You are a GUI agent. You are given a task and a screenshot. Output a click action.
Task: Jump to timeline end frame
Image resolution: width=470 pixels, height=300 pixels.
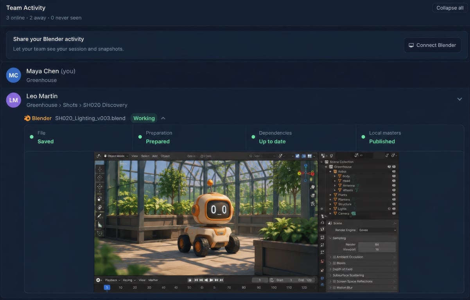(222, 280)
